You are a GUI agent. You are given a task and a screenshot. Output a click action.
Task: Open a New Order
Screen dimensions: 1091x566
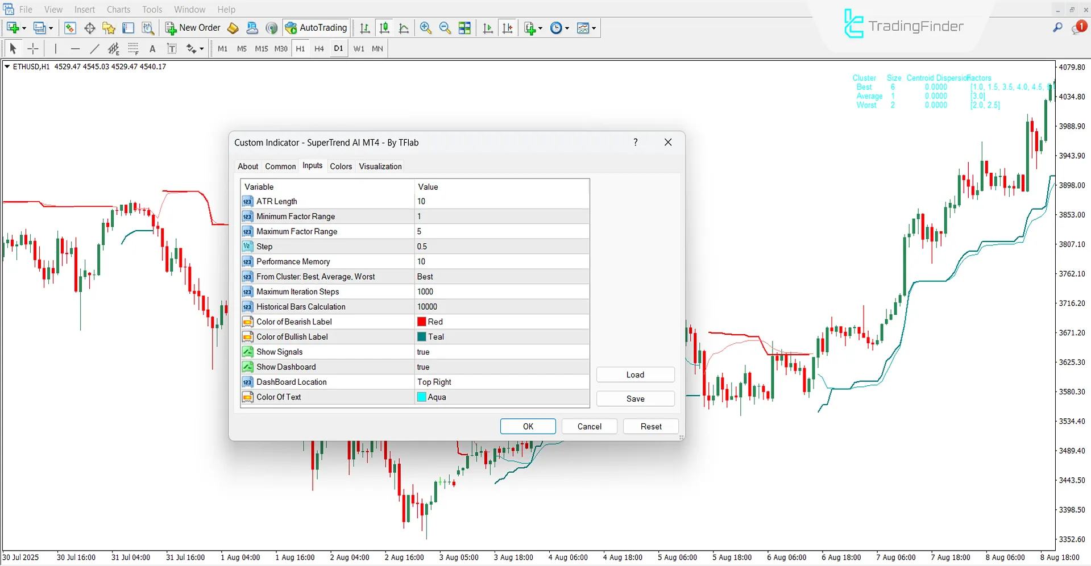(x=192, y=27)
